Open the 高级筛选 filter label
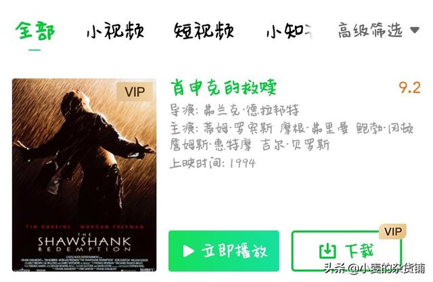This screenshot has height=282, width=433. click(370, 30)
